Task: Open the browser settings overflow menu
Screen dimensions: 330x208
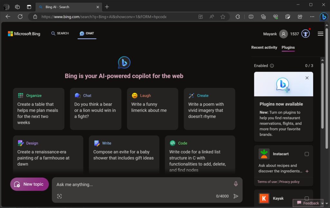Action: pos(312,17)
